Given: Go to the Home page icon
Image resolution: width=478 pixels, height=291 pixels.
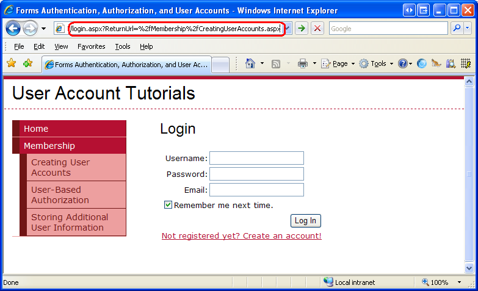Looking at the screenshot, I should [x=250, y=63].
